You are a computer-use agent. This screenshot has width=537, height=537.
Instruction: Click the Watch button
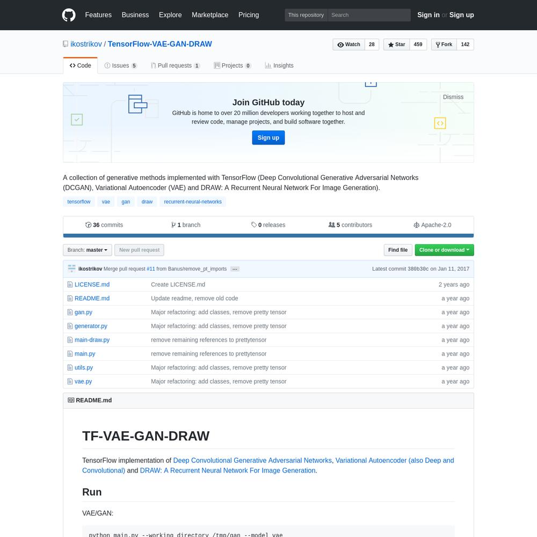pyautogui.click(x=349, y=45)
